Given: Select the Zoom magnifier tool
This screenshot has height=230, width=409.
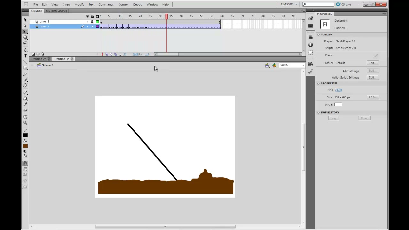Looking at the screenshot, I should pyautogui.click(x=25, y=123).
